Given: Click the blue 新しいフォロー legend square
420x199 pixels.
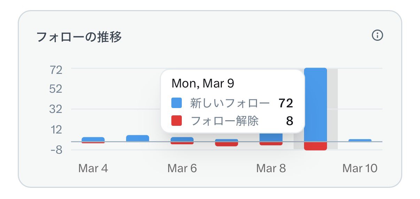Looking at the screenshot, I should coord(177,103).
